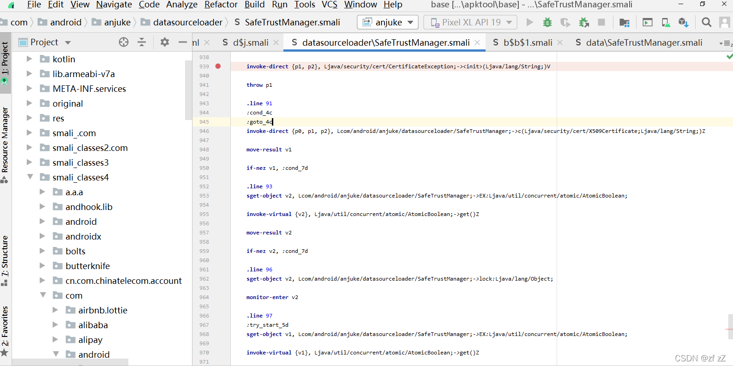
Task: Locate current file with target icon
Action: pyautogui.click(x=124, y=42)
